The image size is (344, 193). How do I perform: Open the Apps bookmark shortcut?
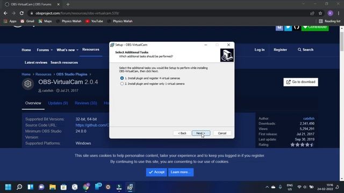(10, 21)
